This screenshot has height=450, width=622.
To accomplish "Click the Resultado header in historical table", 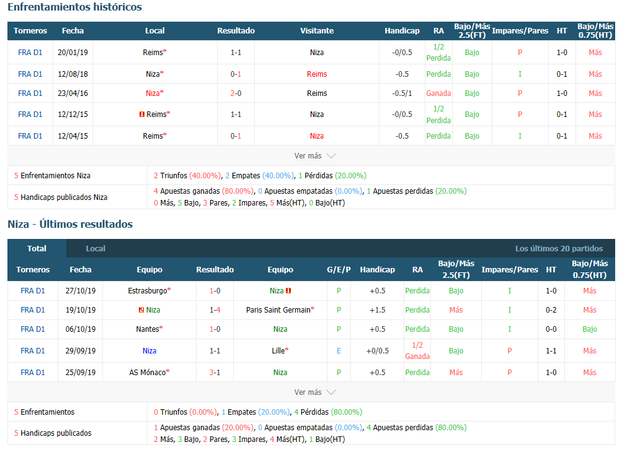I will (x=236, y=31).
